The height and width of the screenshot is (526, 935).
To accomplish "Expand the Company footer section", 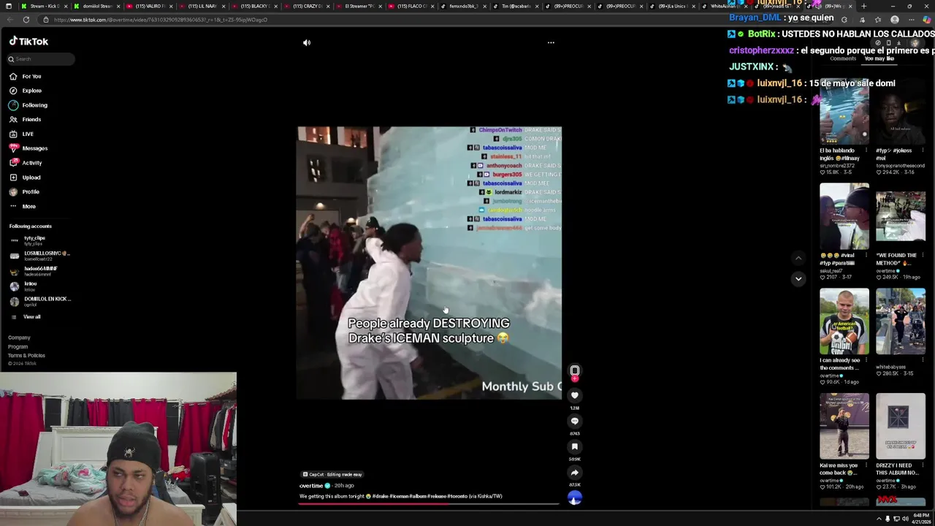I will click(19, 338).
